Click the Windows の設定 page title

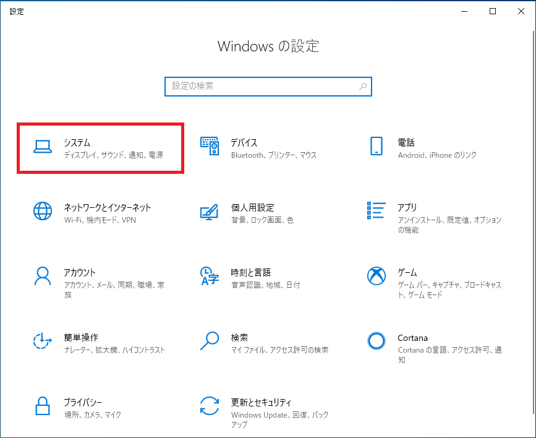coord(268,46)
